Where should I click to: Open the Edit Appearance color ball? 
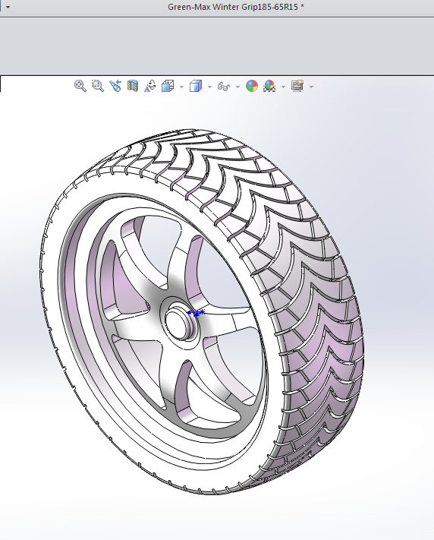pyautogui.click(x=252, y=86)
